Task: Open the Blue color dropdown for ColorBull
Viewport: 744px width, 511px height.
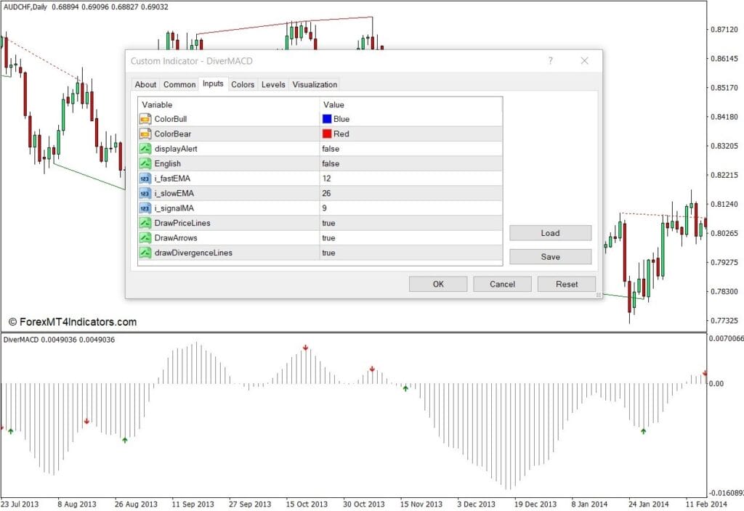Action: (341, 119)
